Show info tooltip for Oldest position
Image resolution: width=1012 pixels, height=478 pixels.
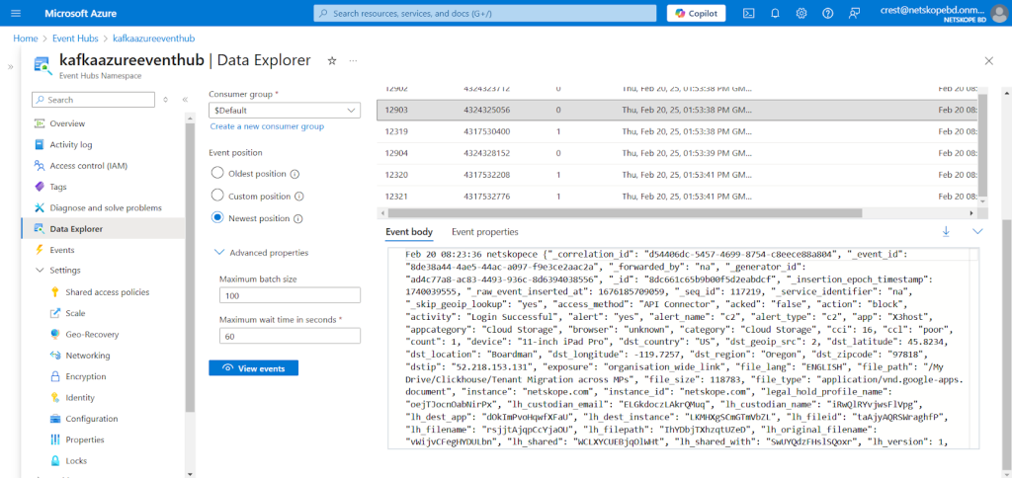coord(295,174)
